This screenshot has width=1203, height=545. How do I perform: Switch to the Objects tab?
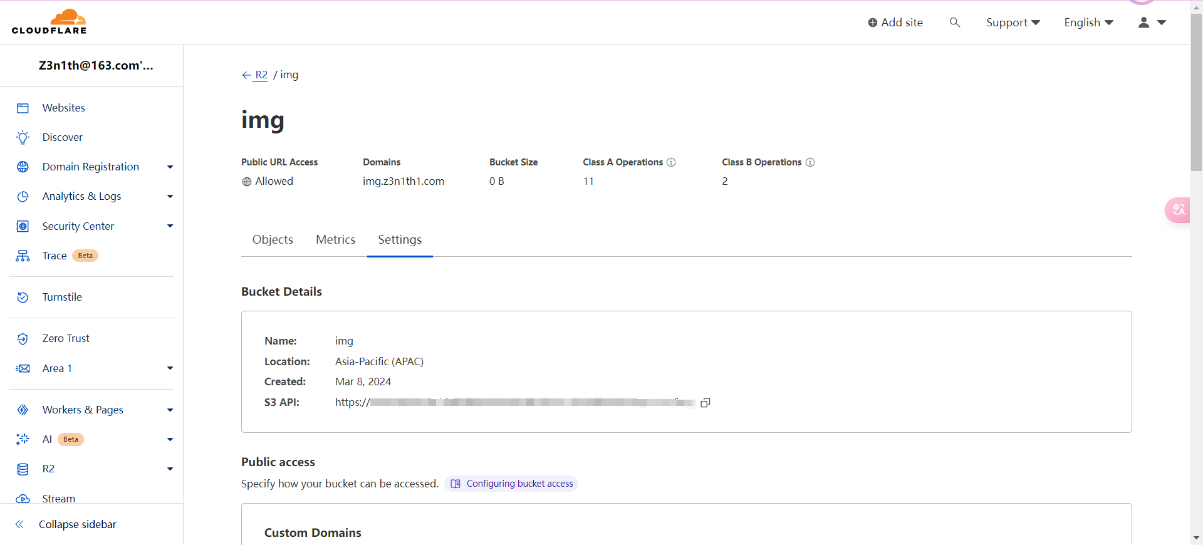coord(273,239)
